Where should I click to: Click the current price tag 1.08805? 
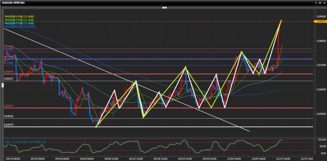pos(317,21)
